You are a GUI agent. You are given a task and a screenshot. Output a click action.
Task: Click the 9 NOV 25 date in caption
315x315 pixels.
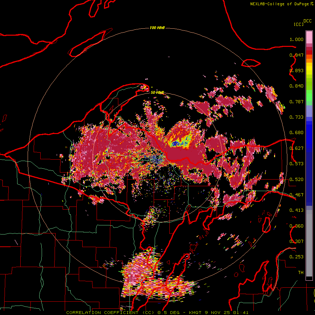[x=218, y=313]
